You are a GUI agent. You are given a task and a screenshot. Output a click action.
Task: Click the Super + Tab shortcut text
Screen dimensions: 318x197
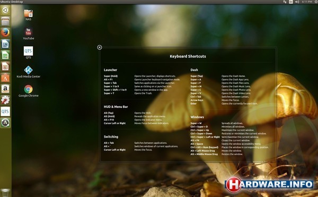pos(110,83)
